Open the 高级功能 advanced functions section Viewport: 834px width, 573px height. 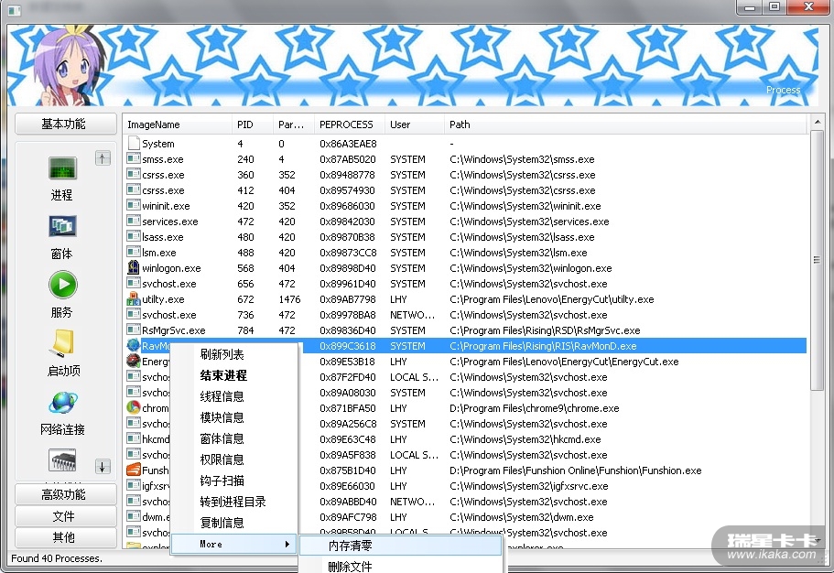click(x=65, y=494)
